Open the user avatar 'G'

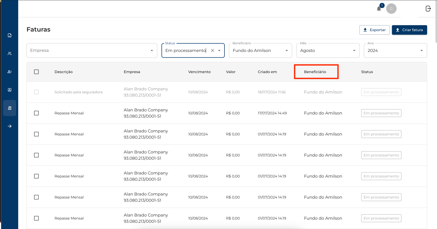tap(391, 9)
